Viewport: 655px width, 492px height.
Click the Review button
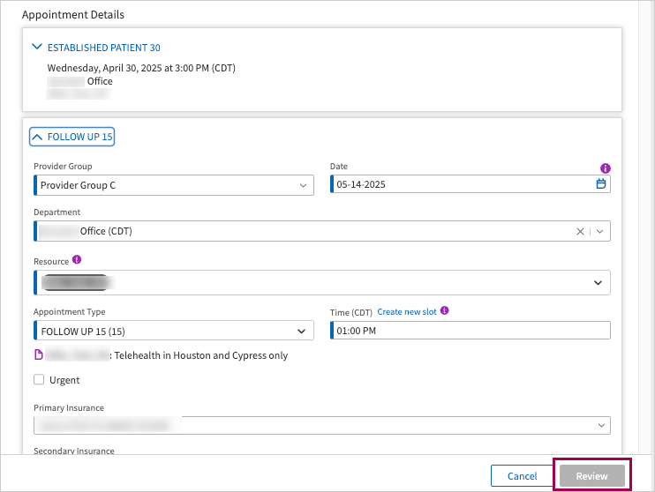click(591, 476)
